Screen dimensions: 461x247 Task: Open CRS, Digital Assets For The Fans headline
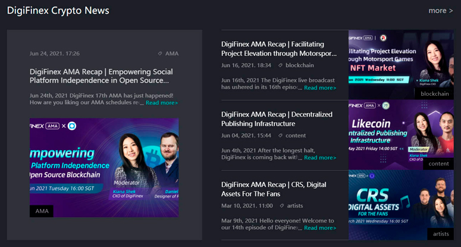point(274,189)
